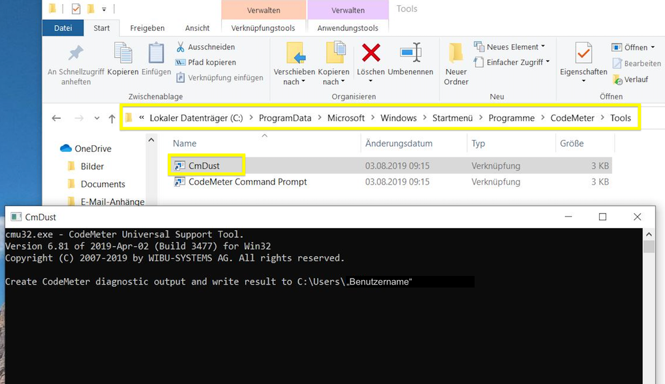Image resolution: width=665 pixels, height=384 pixels.
Task: Switch to the Ansicht tab
Action: [x=197, y=28]
